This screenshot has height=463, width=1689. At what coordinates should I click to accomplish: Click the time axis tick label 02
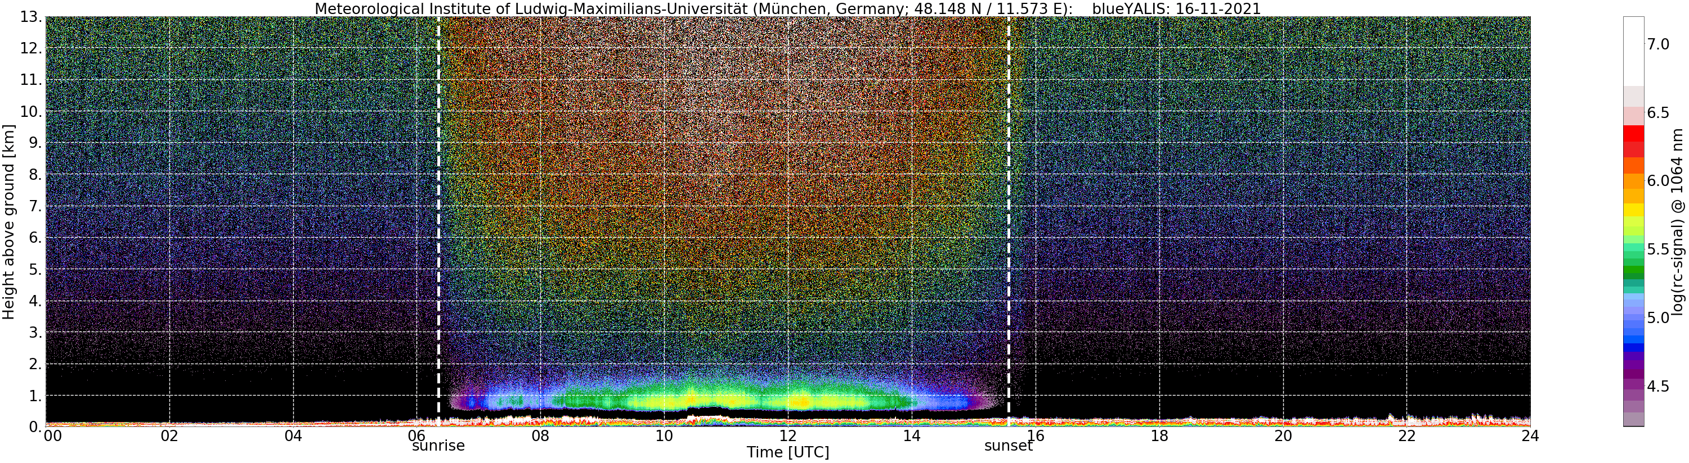tap(169, 436)
